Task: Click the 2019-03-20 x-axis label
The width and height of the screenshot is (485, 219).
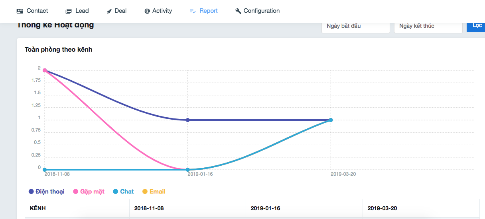Action: pos(343,174)
